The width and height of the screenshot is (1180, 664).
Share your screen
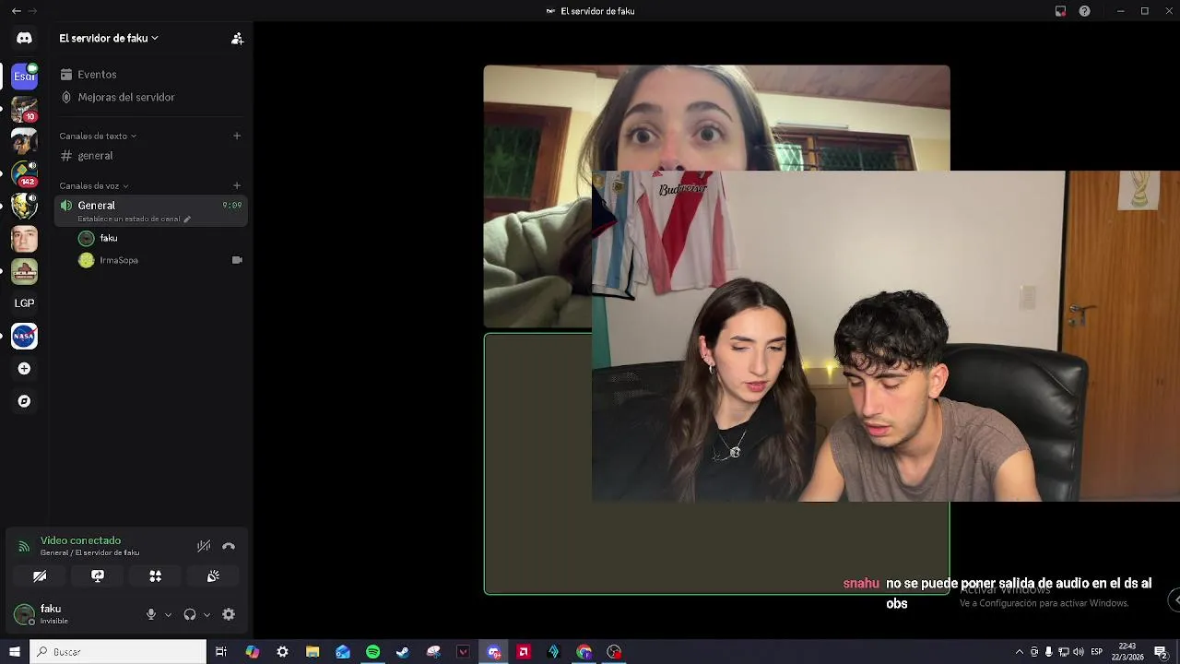tap(98, 576)
